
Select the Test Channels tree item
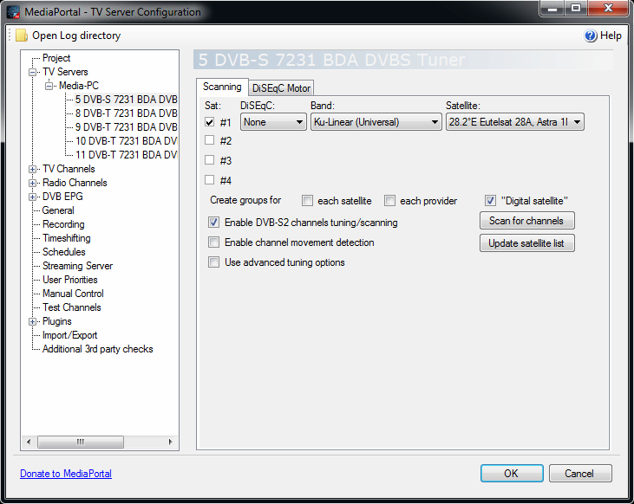[x=72, y=307]
